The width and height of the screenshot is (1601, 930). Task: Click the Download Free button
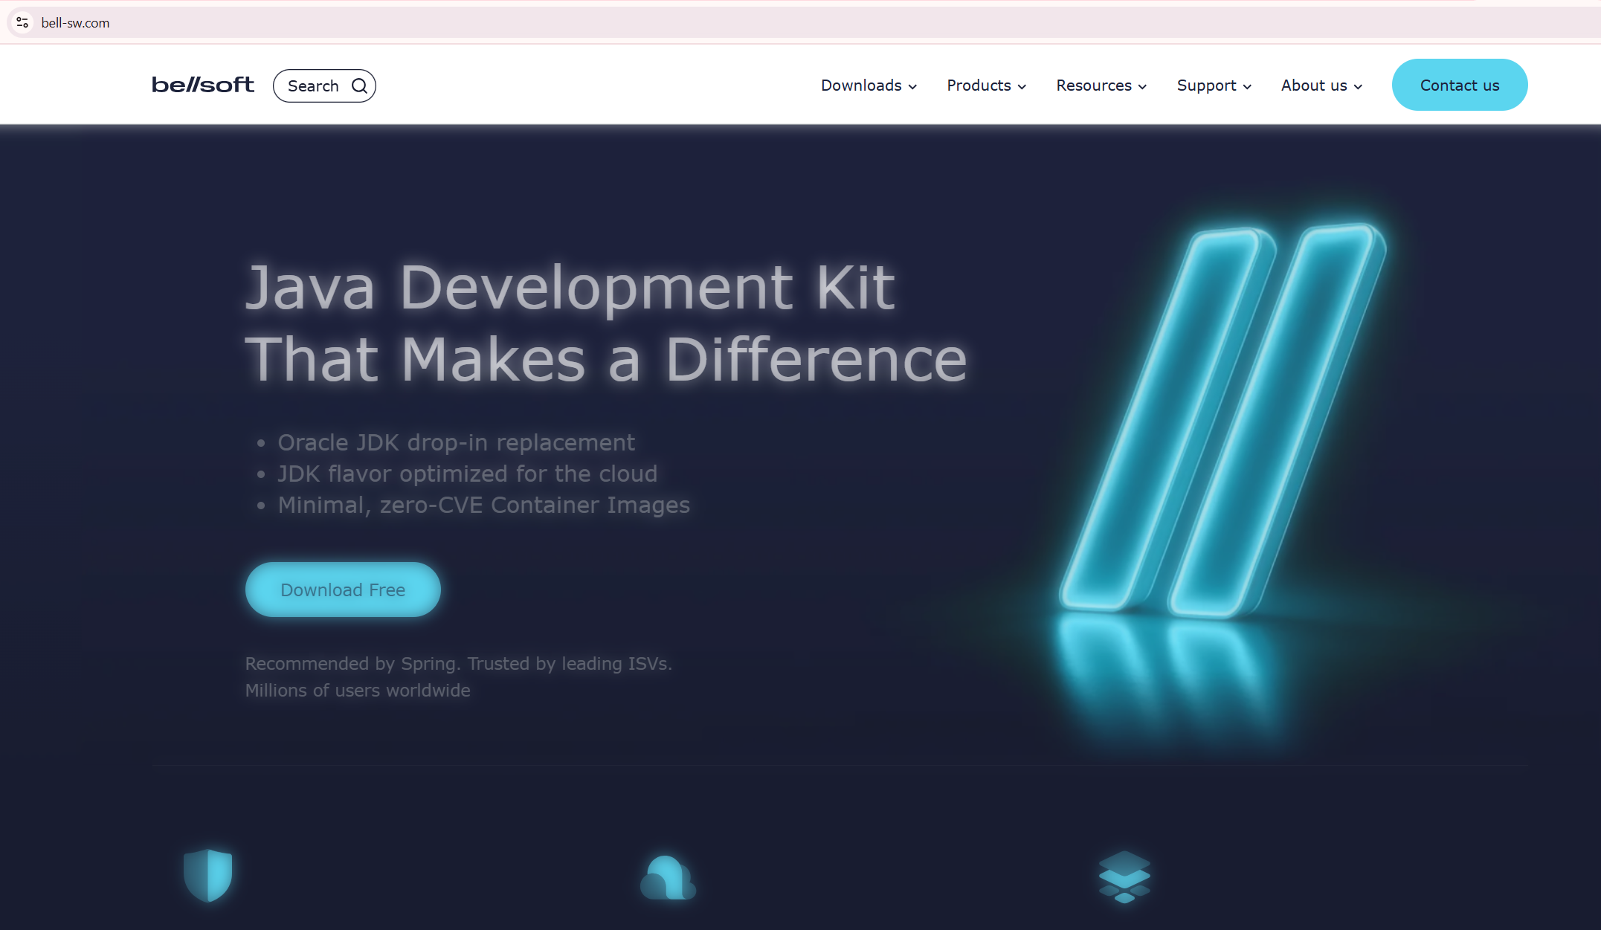coord(343,590)
